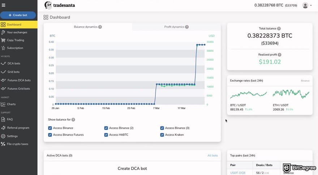Click the user avatar icon
The height and width of the screenshot is (175, 318).
[x=305, y=5]
